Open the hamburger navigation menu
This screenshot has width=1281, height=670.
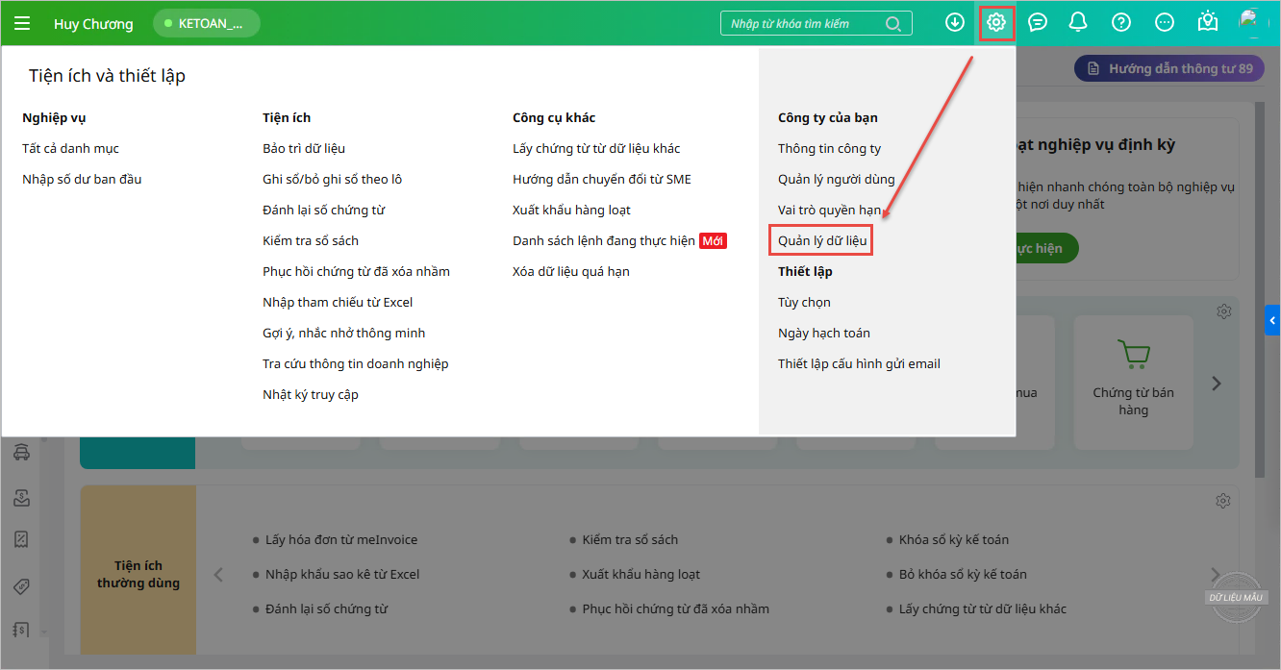click(x=22, y=23)
